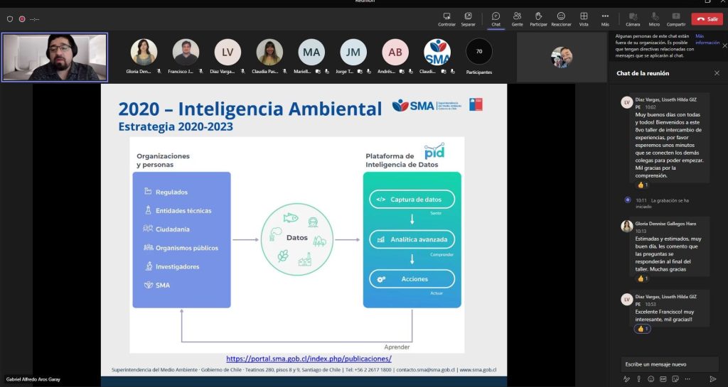This screenshot has width=728, height=387.
Task: Click the Controlar button in toolbar
Action: (x=446, y=18)
